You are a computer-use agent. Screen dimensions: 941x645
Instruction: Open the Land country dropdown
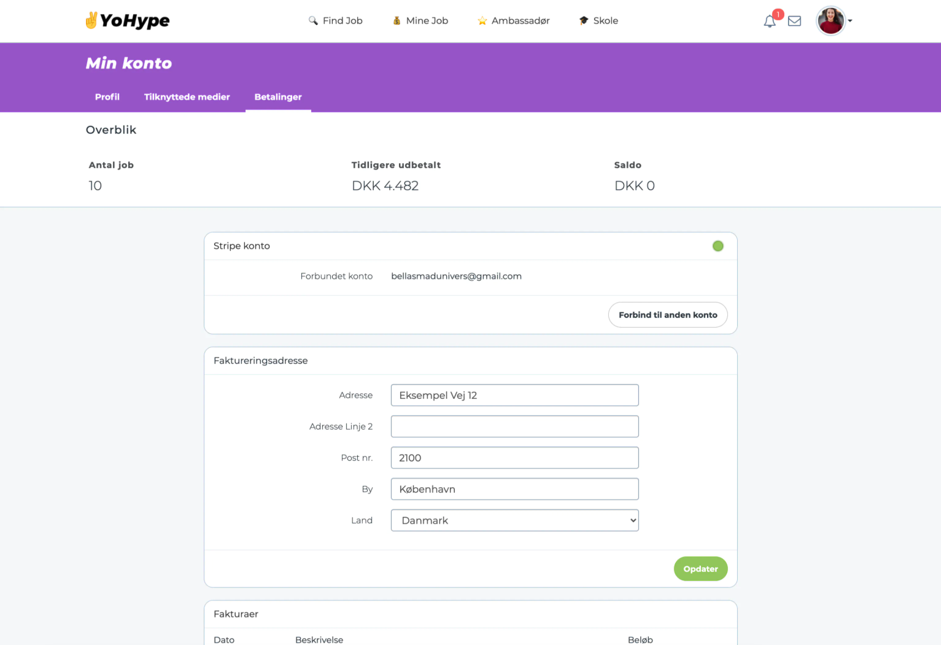pos(514,521)
